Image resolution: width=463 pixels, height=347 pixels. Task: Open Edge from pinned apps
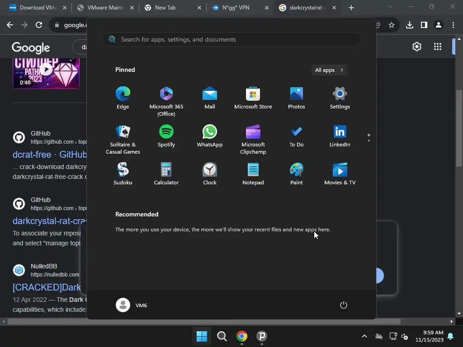point(123,98)
